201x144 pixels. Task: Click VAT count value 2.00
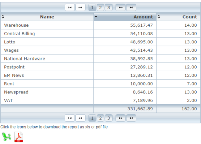point(192,100)
